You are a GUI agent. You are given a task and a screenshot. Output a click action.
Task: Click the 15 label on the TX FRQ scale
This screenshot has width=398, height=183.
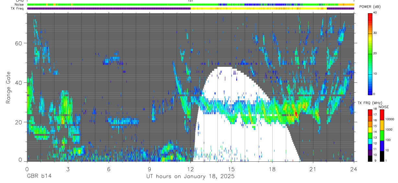(x=375, y=126)
